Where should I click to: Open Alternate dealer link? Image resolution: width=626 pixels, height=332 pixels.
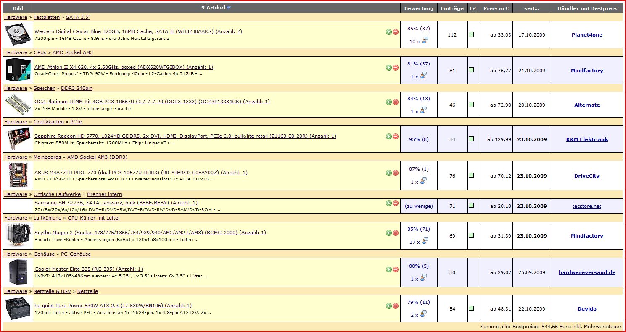pyautogui.click(x=587, y=105)
